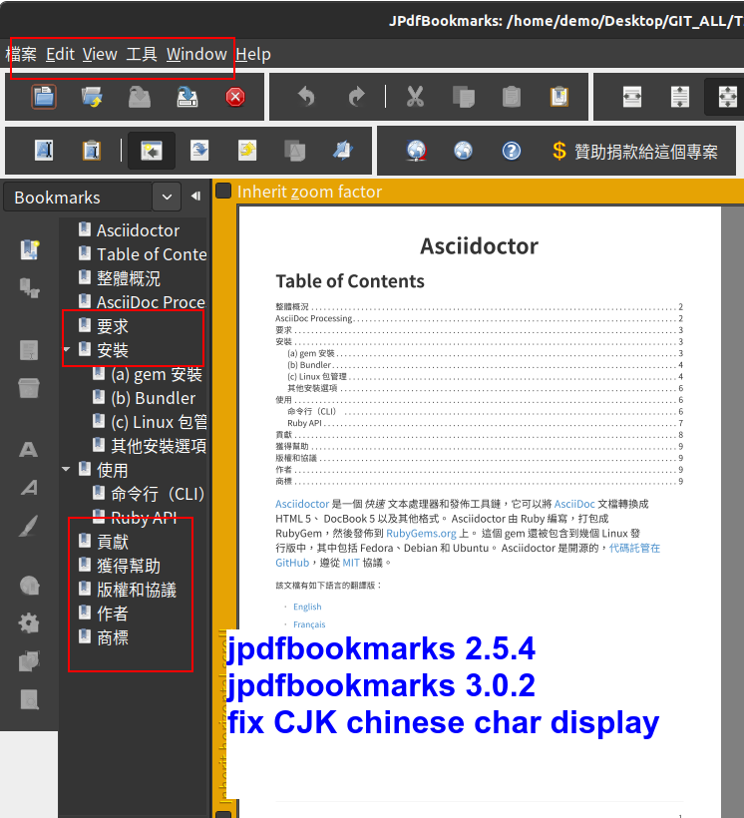Open the Edit menu
The width and height of the screenshot is (744, 818).
click(60, 54)
